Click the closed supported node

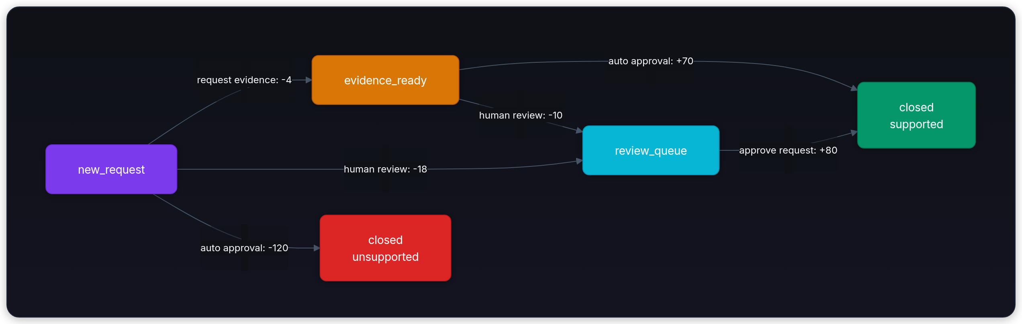pyautogui.click(x=916, y=115)
